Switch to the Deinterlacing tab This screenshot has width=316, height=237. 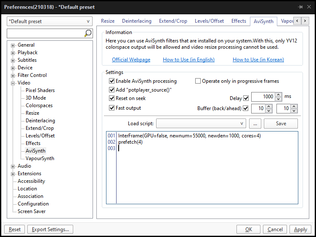tap(137, 21)
